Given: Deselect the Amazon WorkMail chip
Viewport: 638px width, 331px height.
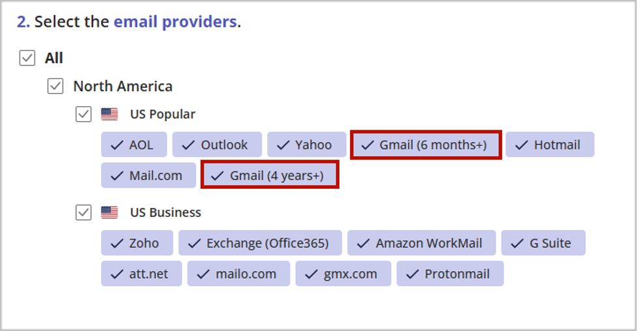Looking at the screenshot, I should tap(421, 243).
